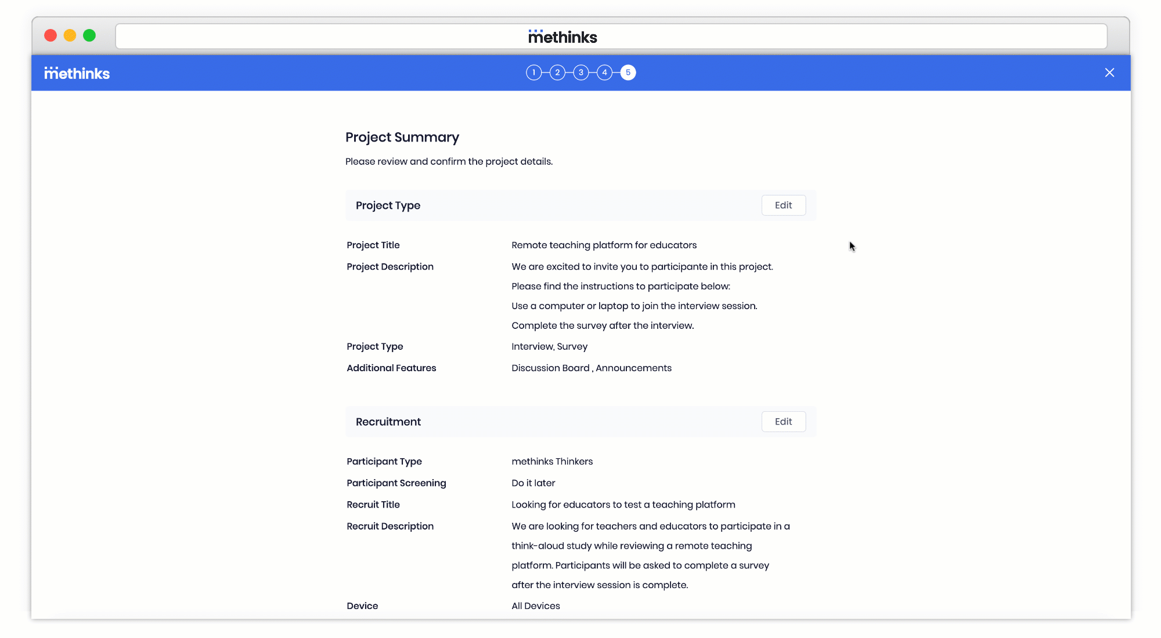Viewport: 1161px width, 638px height.
Task: Click the Project Summary heading
Action: tap(402, 137)
